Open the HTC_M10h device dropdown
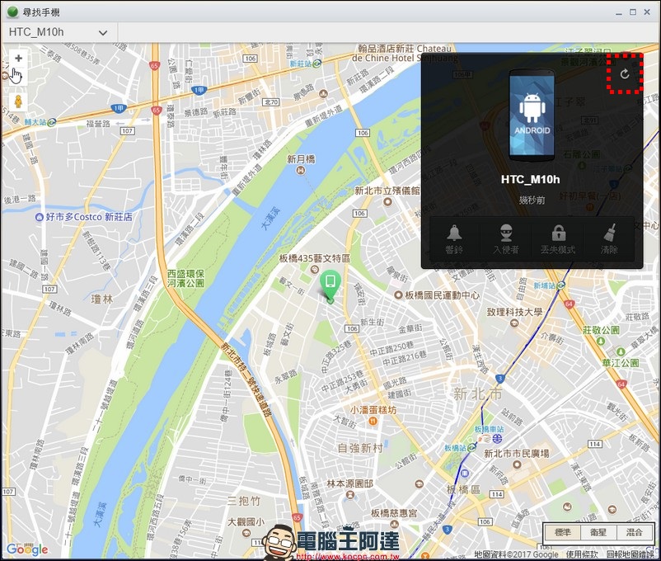Image resolution: width=661 pixels, height=561 pixels. 59,32
